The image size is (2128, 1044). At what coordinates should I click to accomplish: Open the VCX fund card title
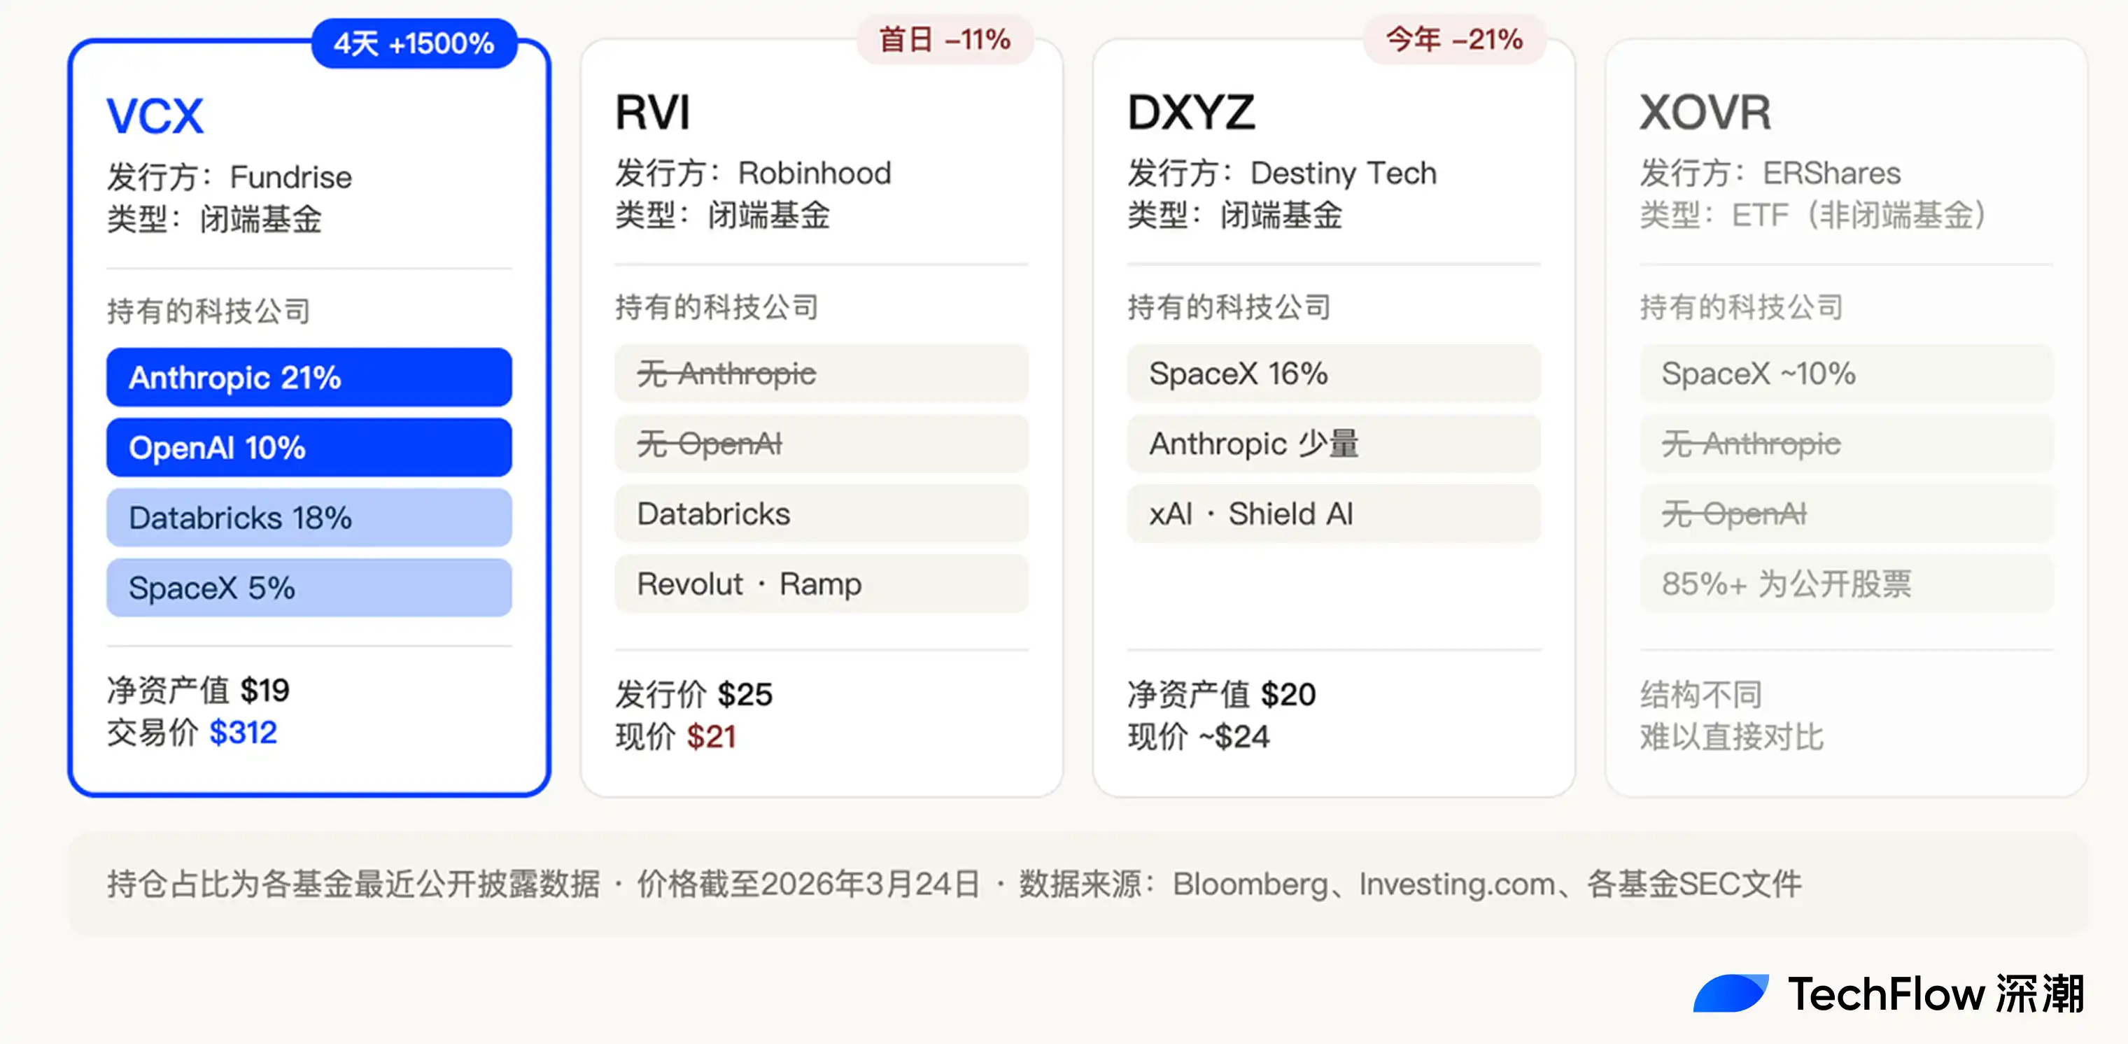(x=155, y=115)
